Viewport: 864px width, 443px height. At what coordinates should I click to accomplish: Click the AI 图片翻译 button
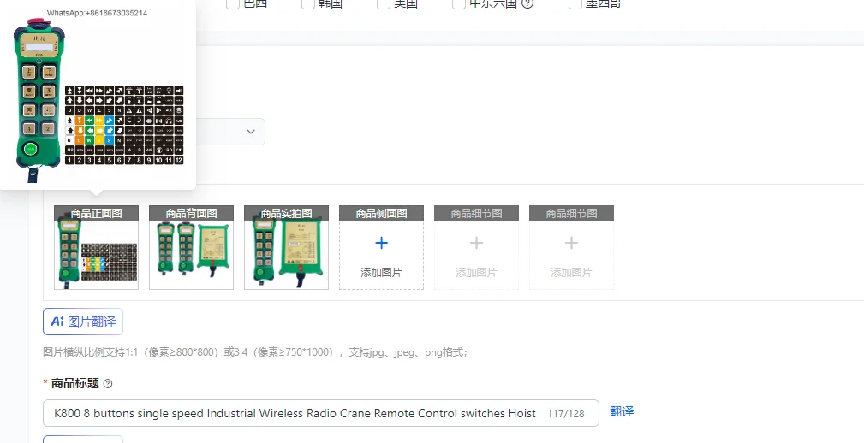83,322
